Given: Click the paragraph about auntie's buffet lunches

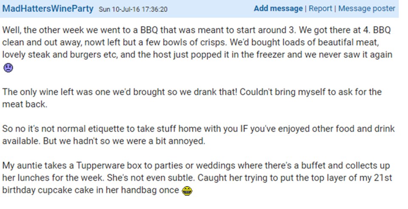Looking at the screenshot, I should 197,178.
